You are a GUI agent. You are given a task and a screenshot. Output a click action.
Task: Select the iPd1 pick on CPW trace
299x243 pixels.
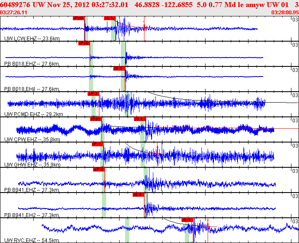(x=96, y=119)
